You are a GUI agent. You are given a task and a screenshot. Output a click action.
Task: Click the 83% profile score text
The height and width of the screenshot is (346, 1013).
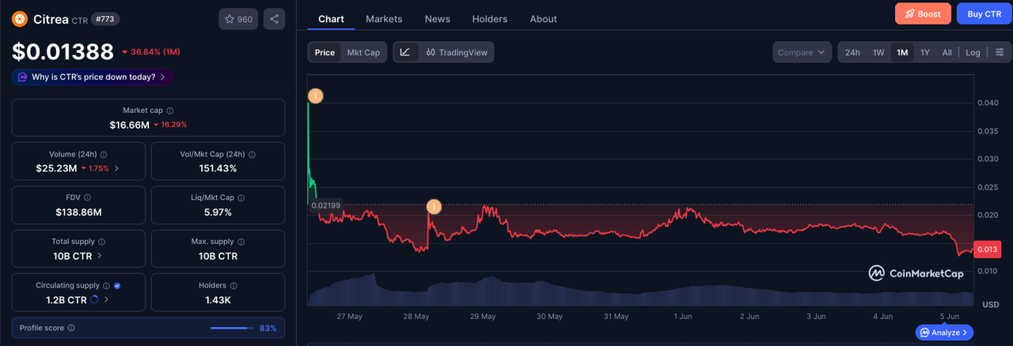click(267, 328)
